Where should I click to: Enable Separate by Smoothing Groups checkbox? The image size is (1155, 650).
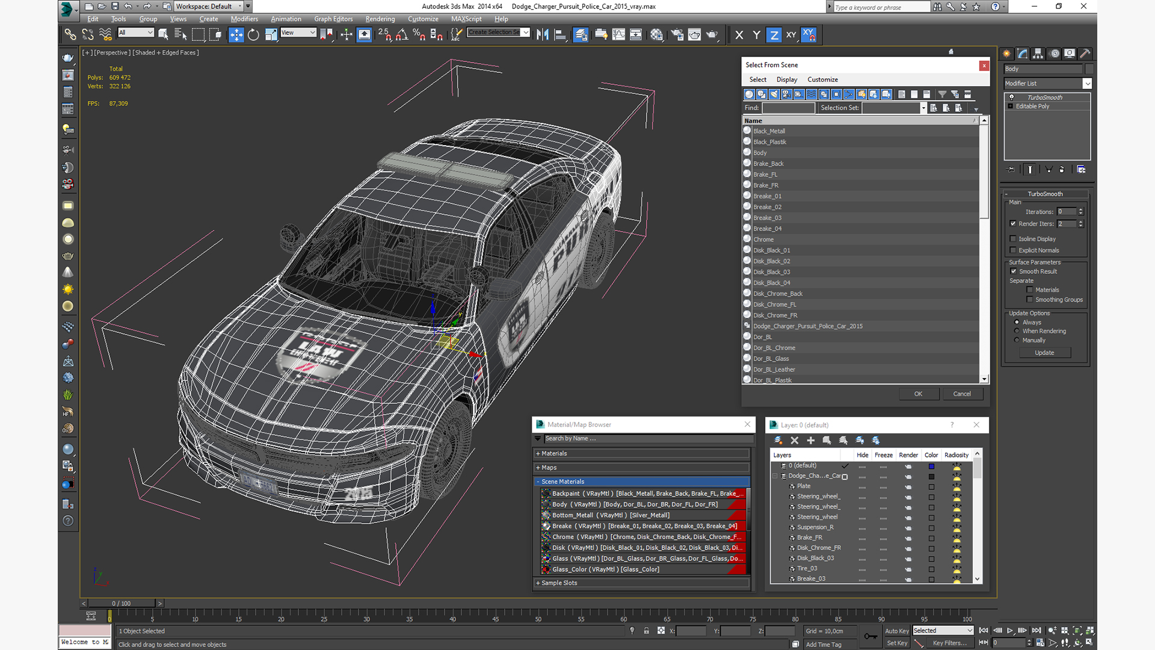coord(1030,300)
